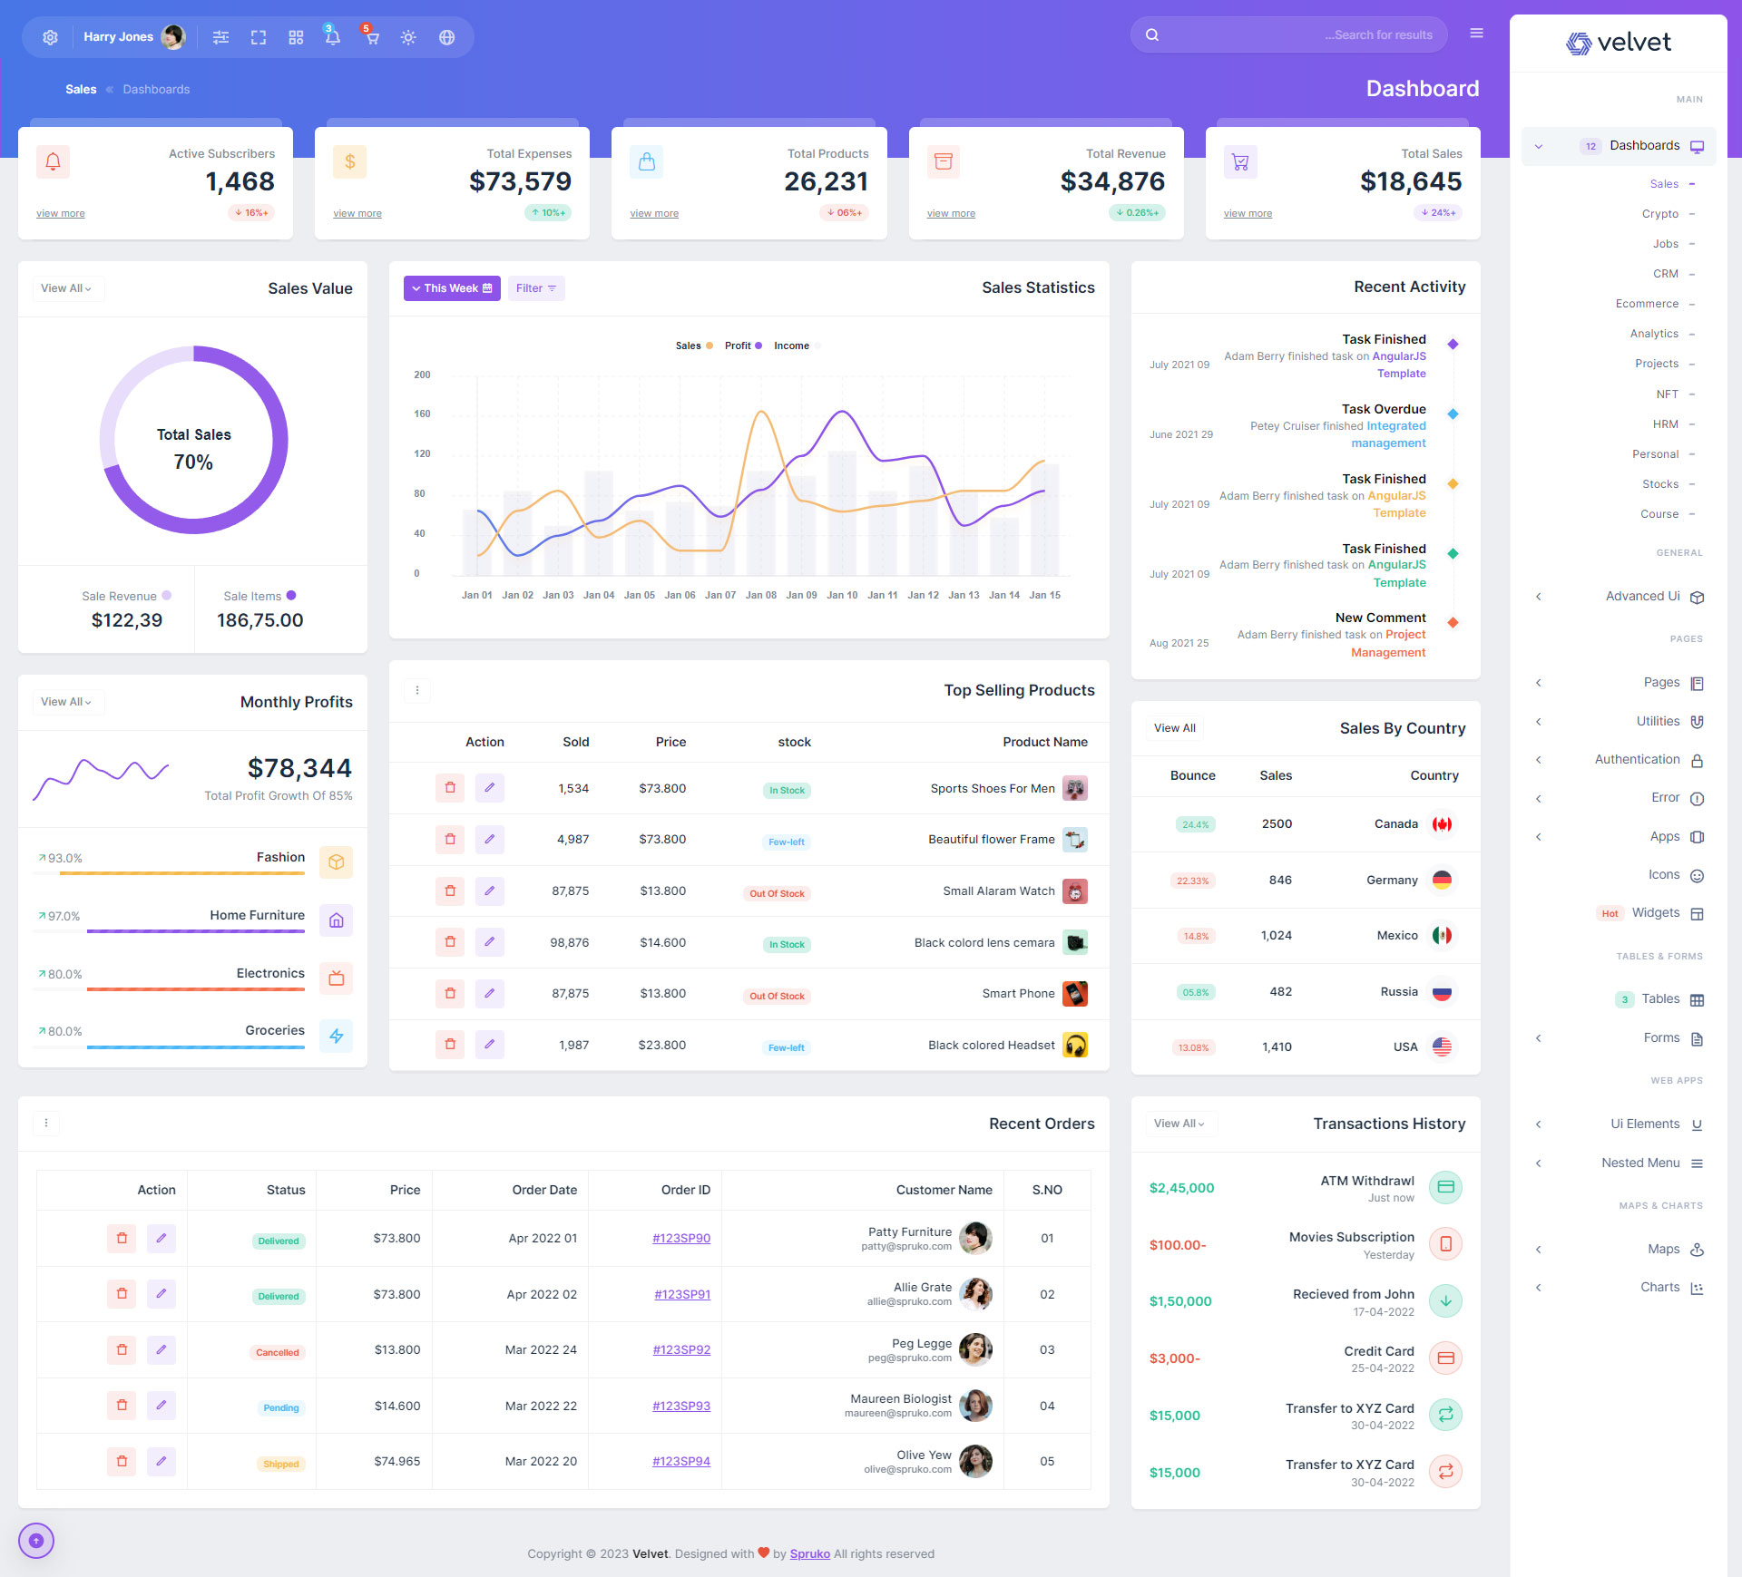Click the notifications bell icon in header
Viewport: 1742px width, 1577px height.
[332, 37]
